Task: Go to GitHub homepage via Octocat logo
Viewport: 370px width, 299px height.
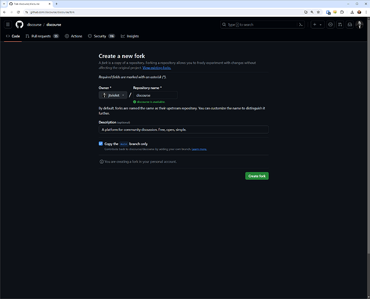Action: (x=19, y=25)
